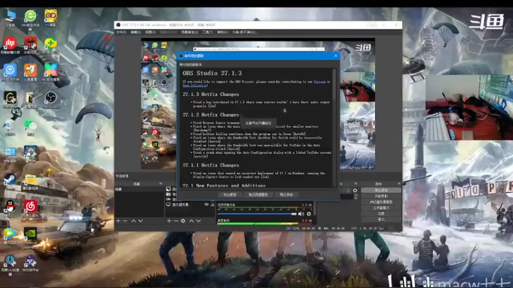513x288 pixels.
Task: Toggle lock on display capture source
Action: tap(212, 204)
